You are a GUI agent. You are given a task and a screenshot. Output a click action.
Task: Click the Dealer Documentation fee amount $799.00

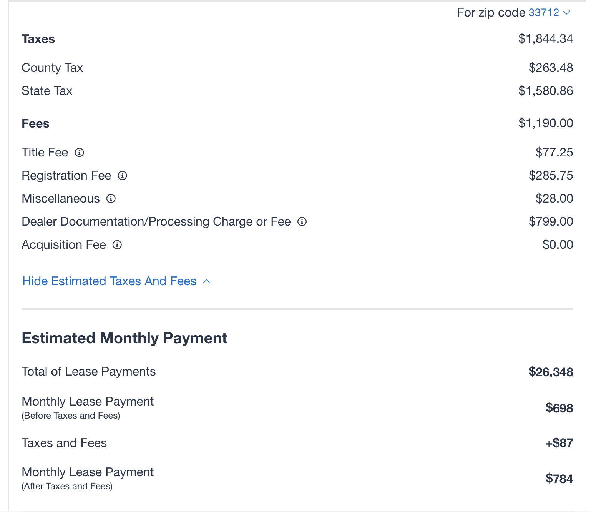click(x=551, y=222)
